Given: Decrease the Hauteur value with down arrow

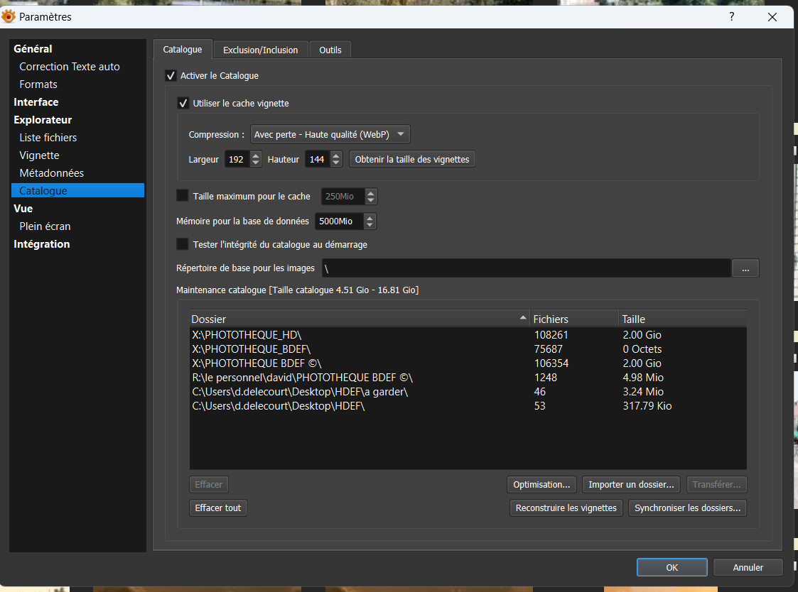Looking at the screenshot, I should pyautogui.click(x=336, y=163).
